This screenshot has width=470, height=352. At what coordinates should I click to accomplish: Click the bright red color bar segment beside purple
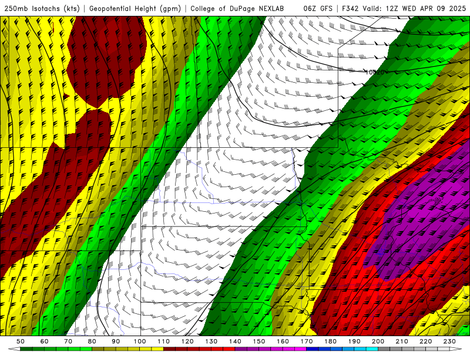coord(229,348)
